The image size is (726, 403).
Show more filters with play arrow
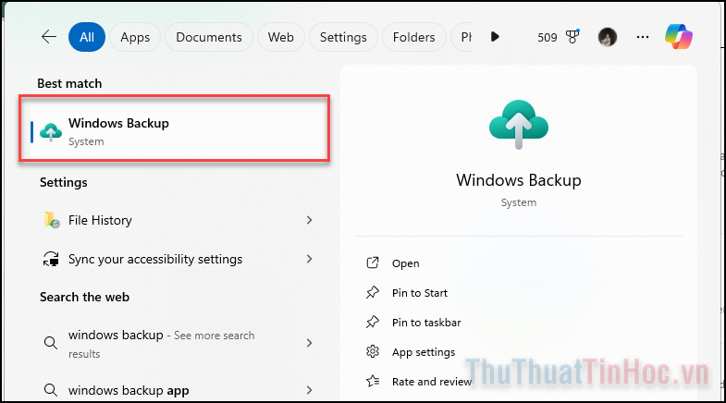(495, 37)
